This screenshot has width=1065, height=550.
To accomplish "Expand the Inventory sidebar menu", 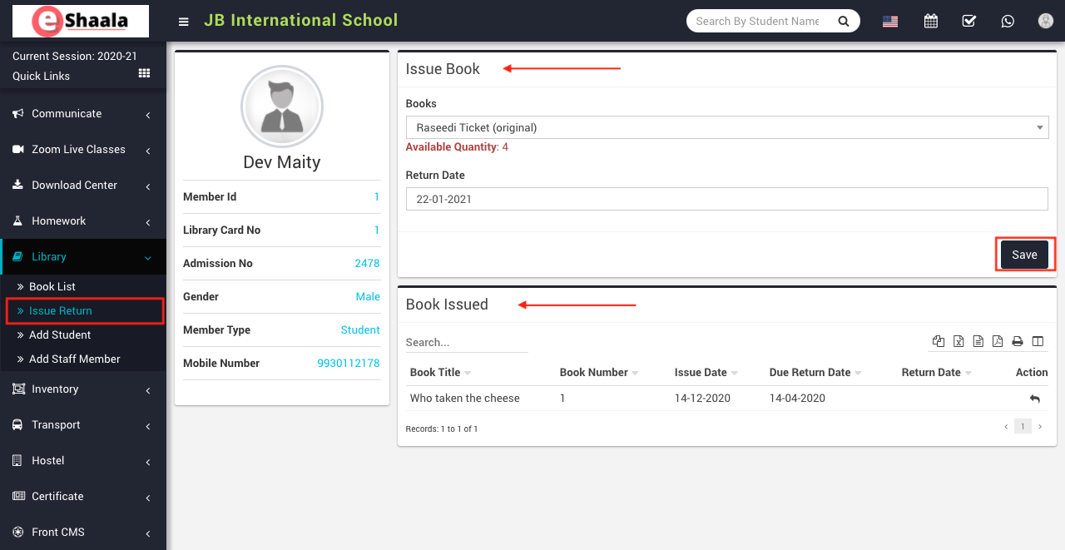I will [x=82, y=389].
